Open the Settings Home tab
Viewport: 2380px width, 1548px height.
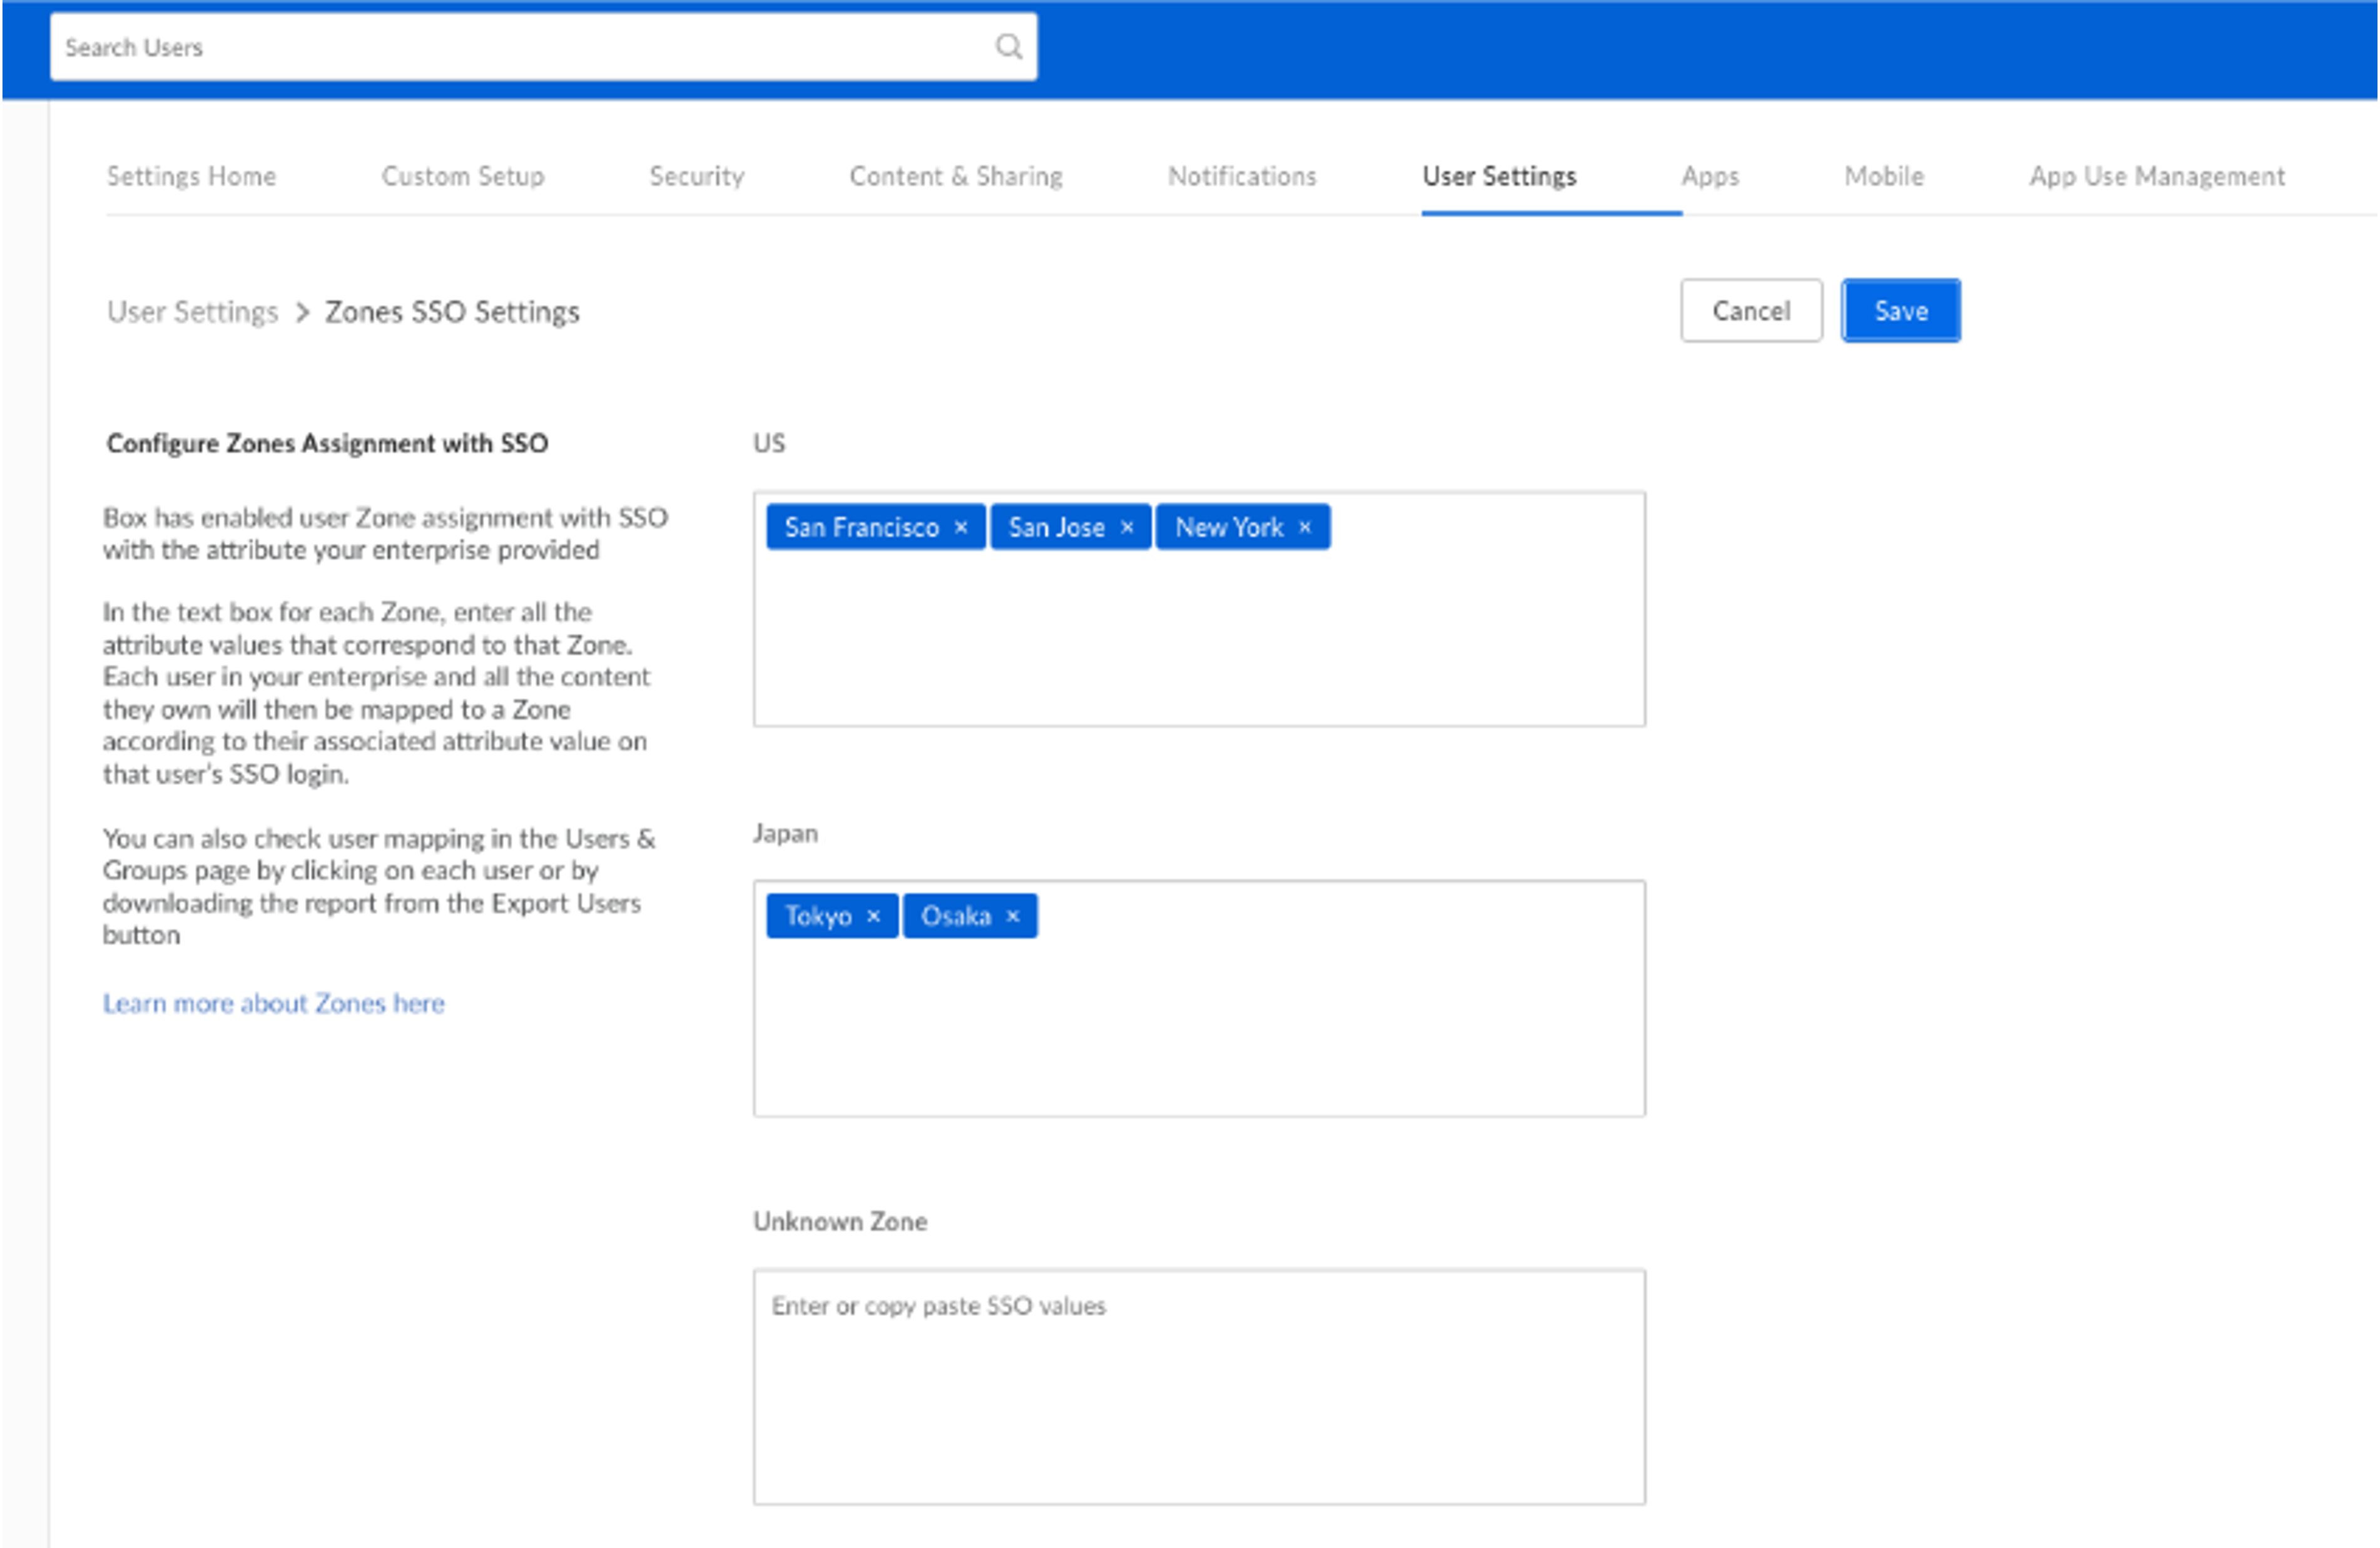[x=191, y=177]
